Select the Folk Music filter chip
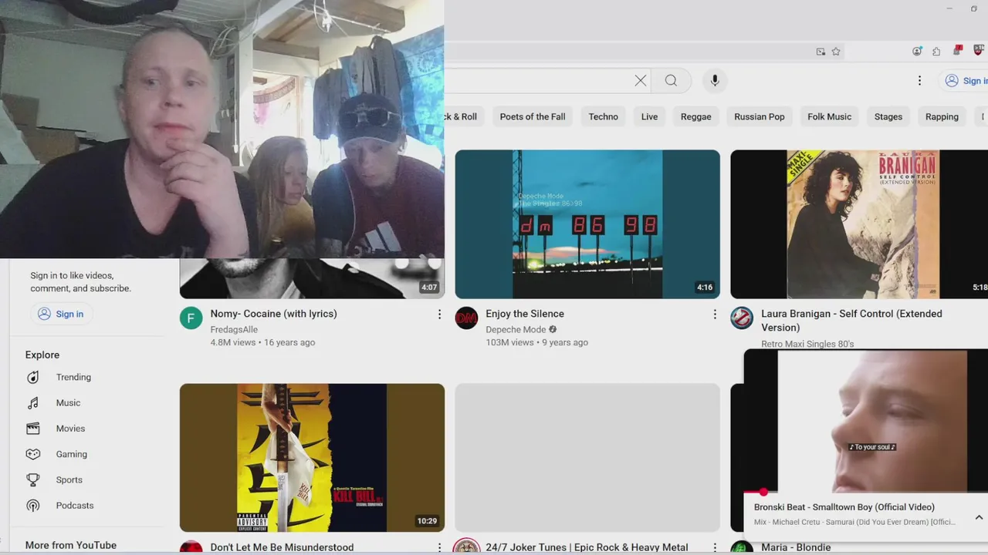 click(829, 116)
